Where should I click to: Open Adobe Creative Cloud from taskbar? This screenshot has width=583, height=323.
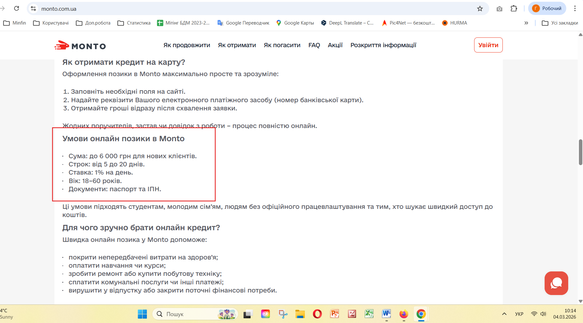click(x=266, y=314)
